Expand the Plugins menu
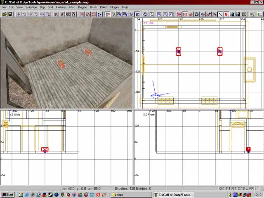 point(115,7)
